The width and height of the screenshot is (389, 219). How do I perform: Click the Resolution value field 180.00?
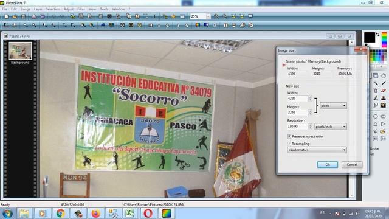tap(298, 127)
